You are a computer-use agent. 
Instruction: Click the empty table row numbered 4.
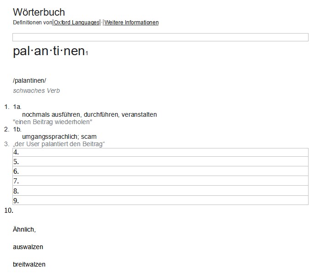[160, 152]
